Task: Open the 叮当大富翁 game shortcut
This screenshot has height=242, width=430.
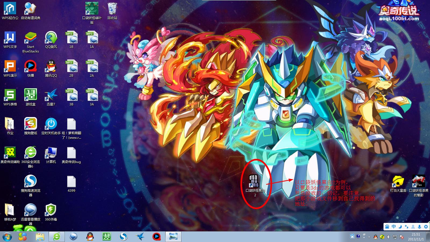Action: [x=398, y=184]
